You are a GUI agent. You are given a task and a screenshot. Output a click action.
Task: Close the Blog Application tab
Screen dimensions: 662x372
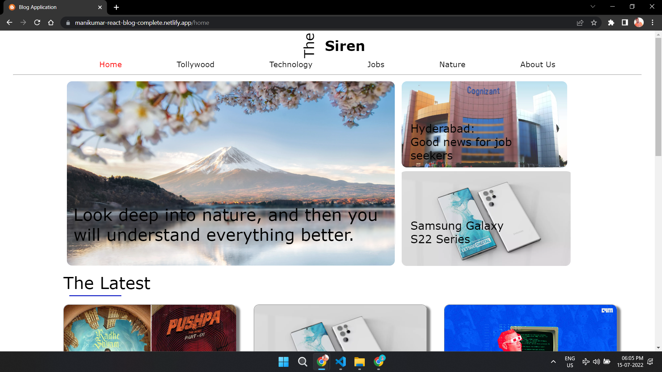100,7
